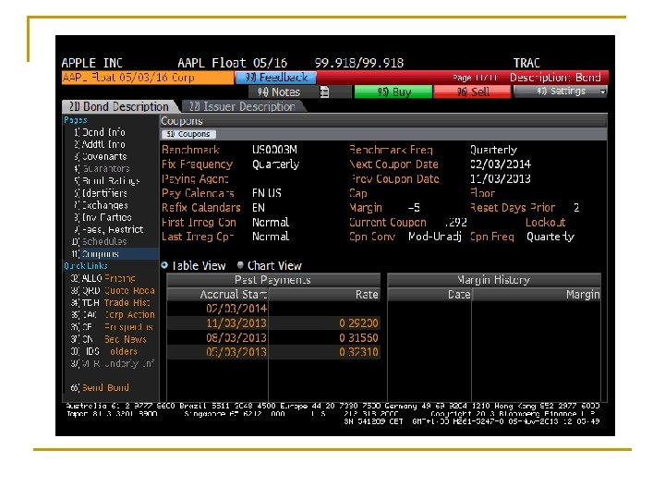The width and height of the screenshot is (665, 499).
Task: Select the Chart View radio button
Action: point(240,265)
